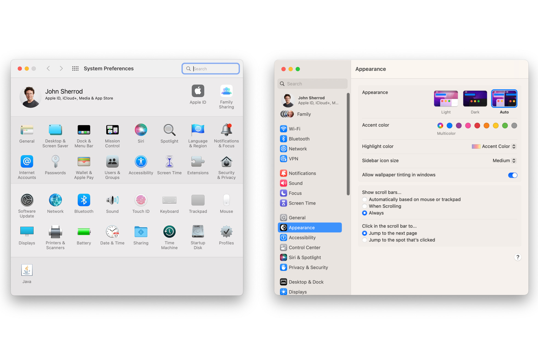The height and width of the screenshot is (358, 538).
Task: Choose Jump to the spot that's clicked
Action: [365, 240]
